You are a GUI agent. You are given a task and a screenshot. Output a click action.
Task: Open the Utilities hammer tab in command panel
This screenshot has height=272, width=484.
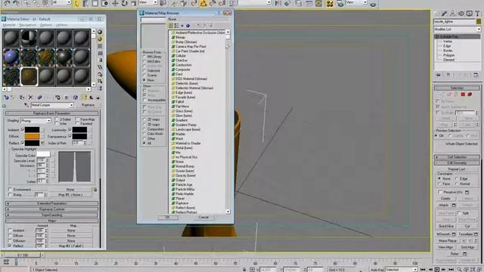click(477, 14)
